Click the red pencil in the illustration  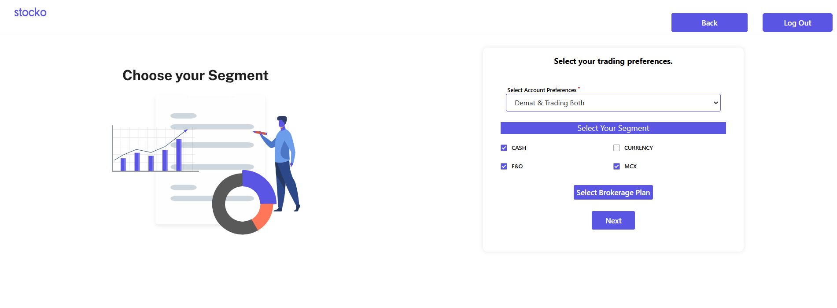click(x=260, y=132)
